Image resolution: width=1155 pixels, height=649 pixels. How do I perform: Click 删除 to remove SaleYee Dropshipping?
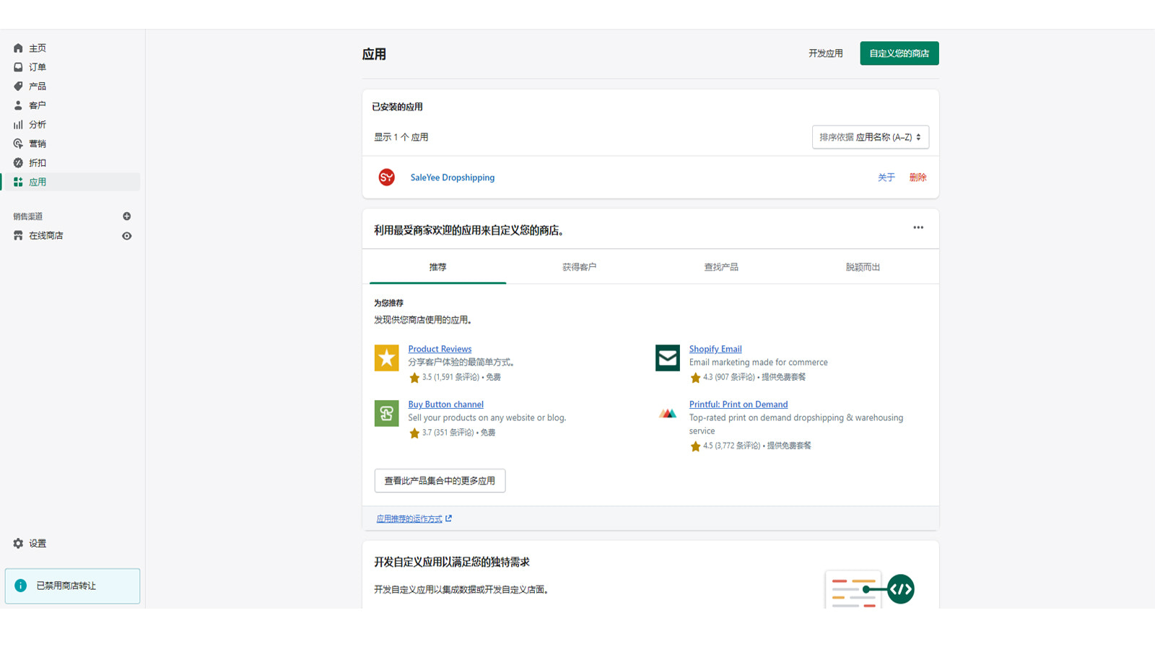(918, 177)
